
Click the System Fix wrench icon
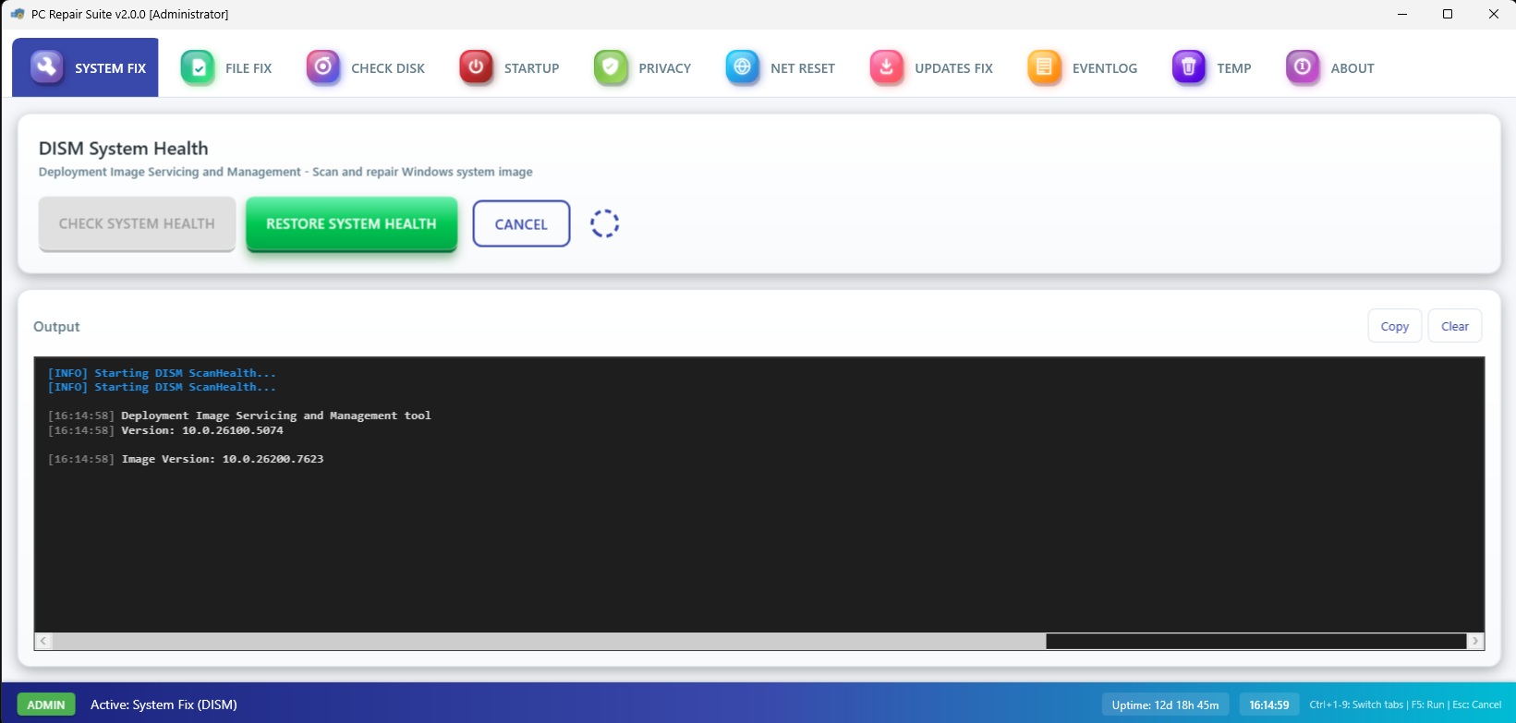click(46, 67)
